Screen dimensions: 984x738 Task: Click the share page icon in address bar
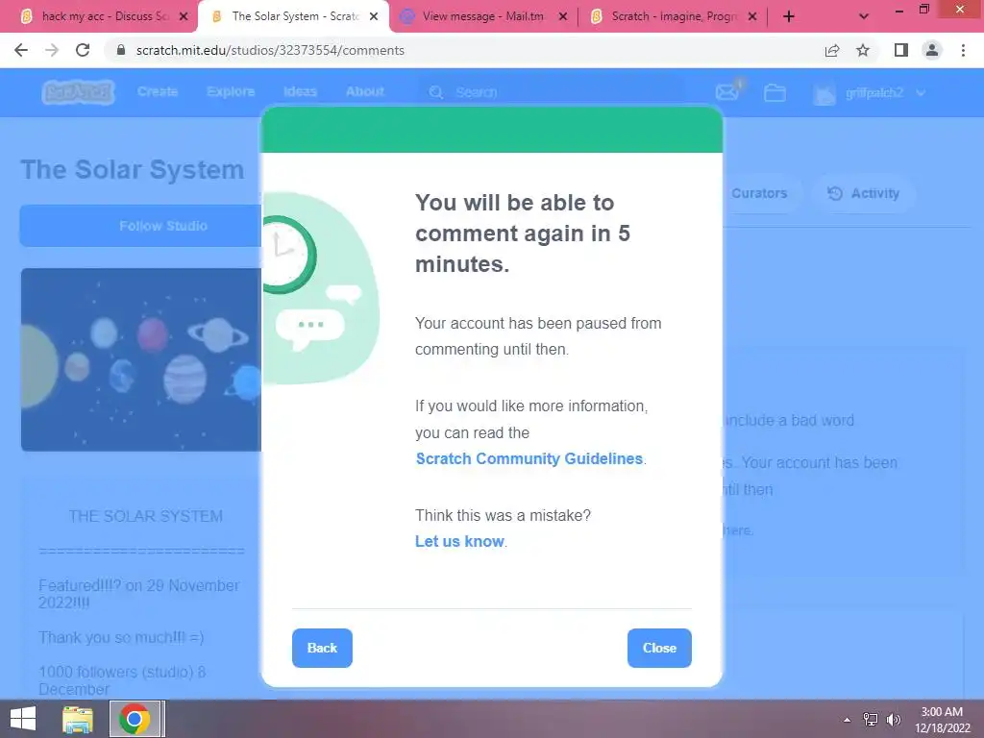[x=832, y=50]
